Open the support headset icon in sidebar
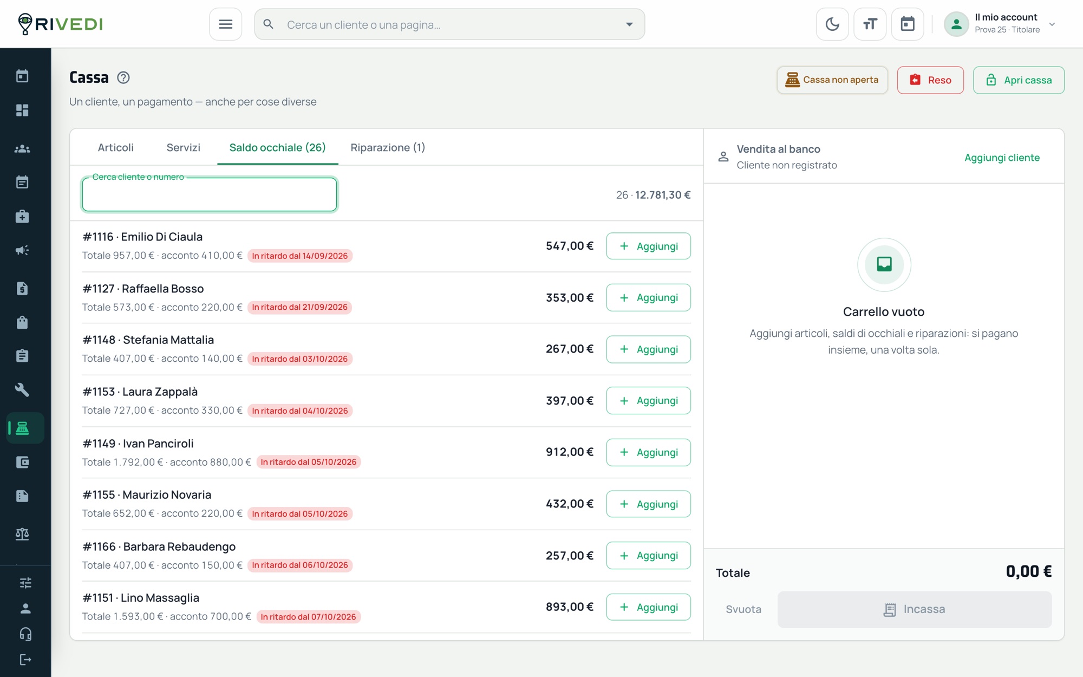 [x=25, y=634]
